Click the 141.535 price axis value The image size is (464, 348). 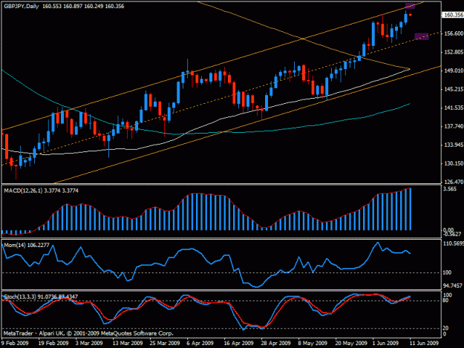(454, 108)
